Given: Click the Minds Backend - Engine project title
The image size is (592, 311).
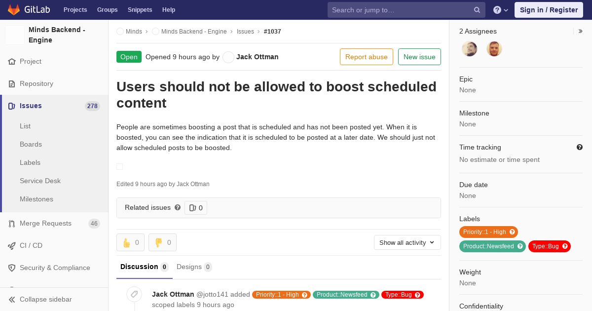Looking at the screenshot, I should [57, 35].
